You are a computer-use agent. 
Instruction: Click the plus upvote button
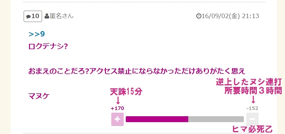[117, 119]
